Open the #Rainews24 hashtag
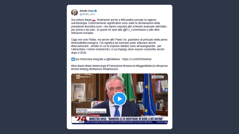Viewport: 239px width, 134px height. 111,69
